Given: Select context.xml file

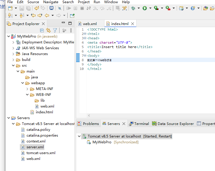Looking at the screenshot, I should click(x=33, y=141).
